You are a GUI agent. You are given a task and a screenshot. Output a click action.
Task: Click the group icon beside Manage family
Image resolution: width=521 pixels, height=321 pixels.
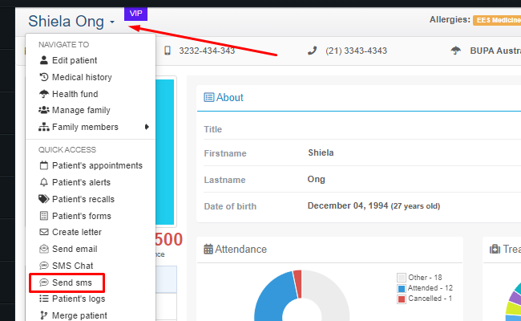pos(44,110)
